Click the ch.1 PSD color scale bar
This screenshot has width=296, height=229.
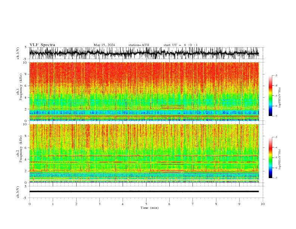click(270, 96)
